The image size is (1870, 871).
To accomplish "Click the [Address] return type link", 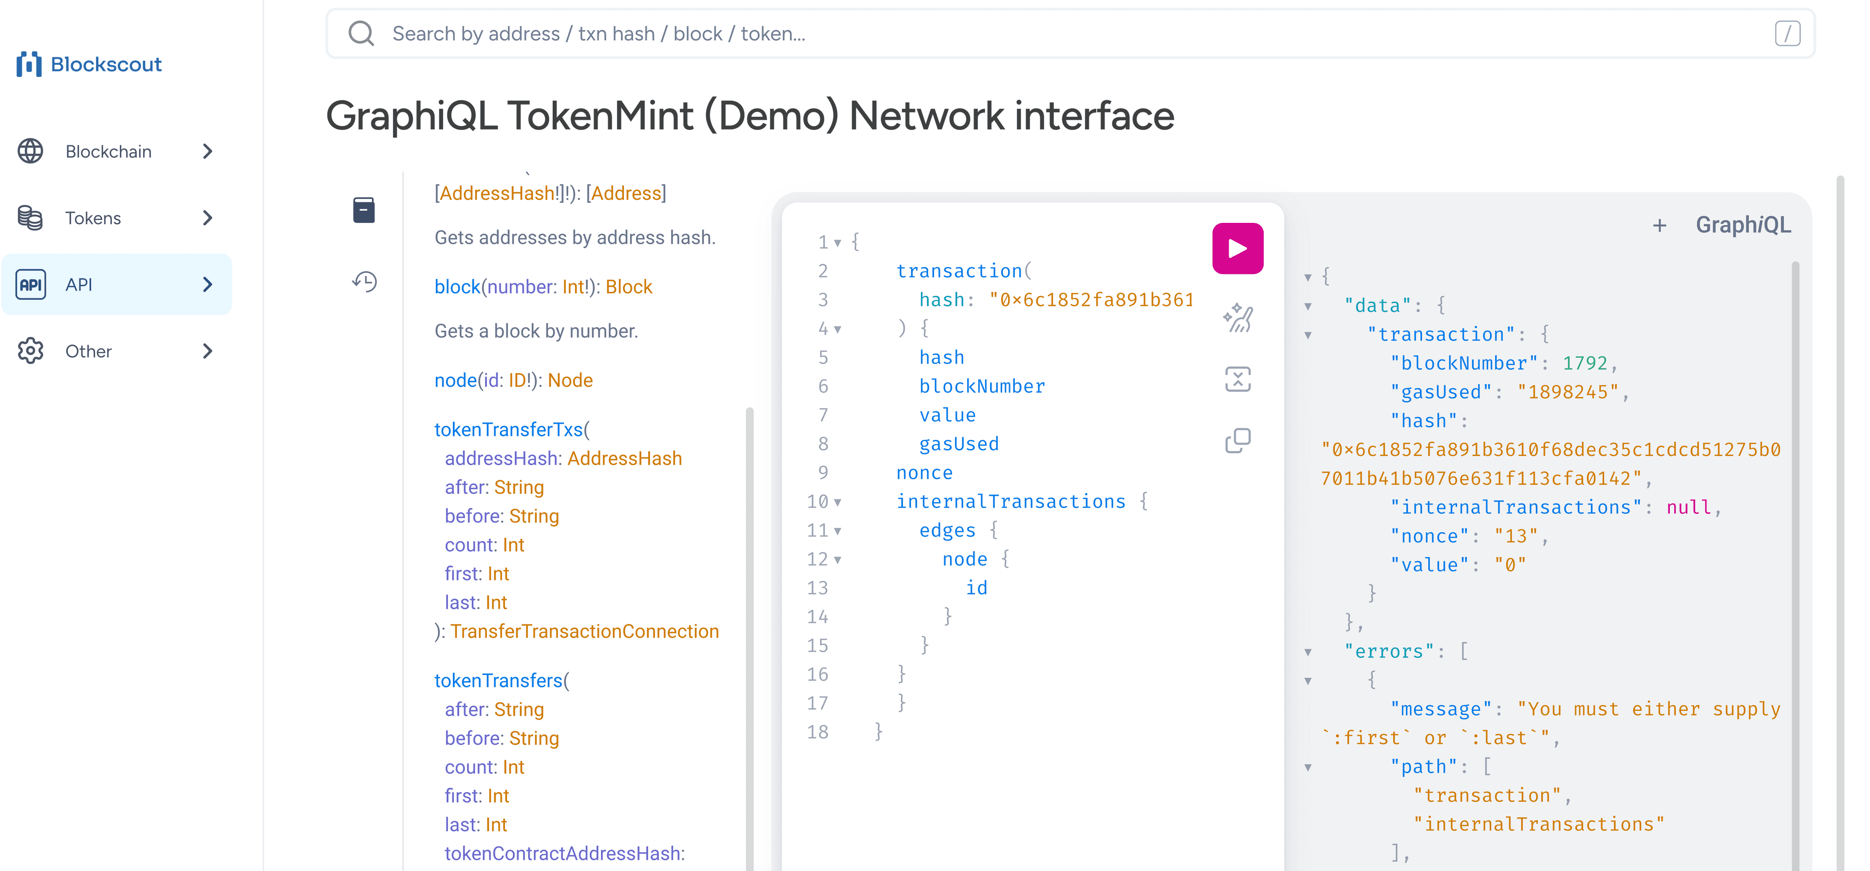I will (x=626, y=193).
